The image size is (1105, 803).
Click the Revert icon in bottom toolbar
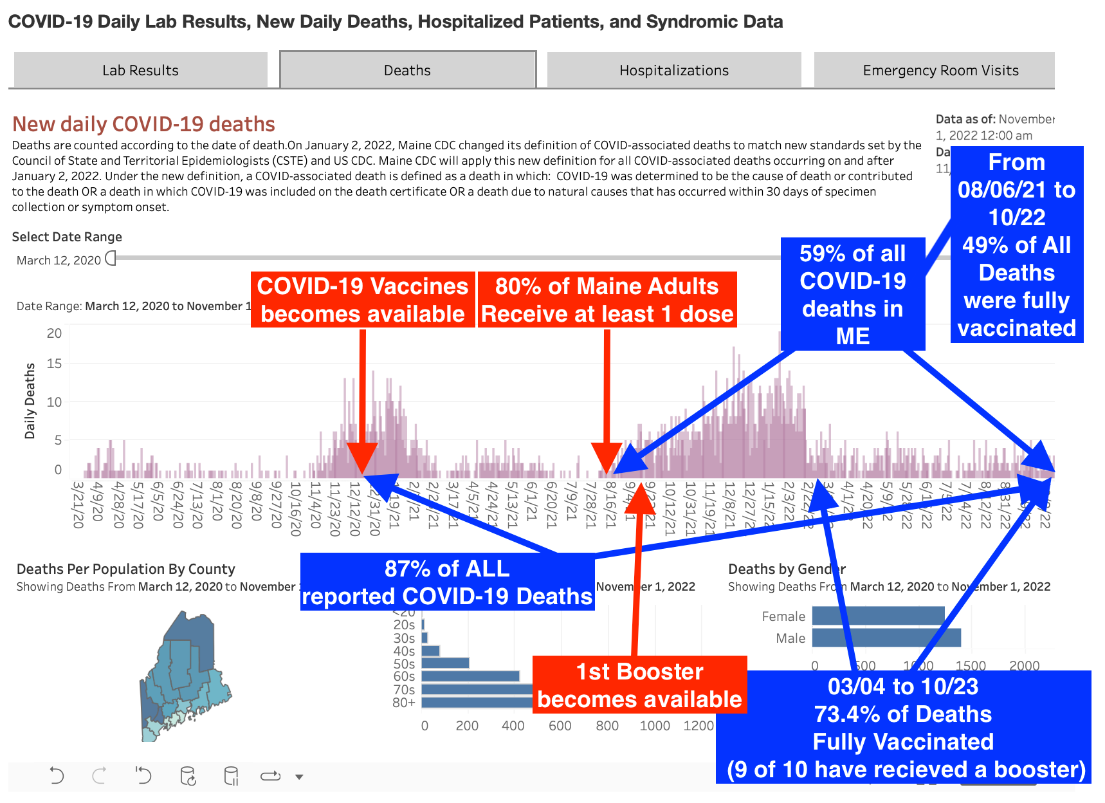(143, 775)
